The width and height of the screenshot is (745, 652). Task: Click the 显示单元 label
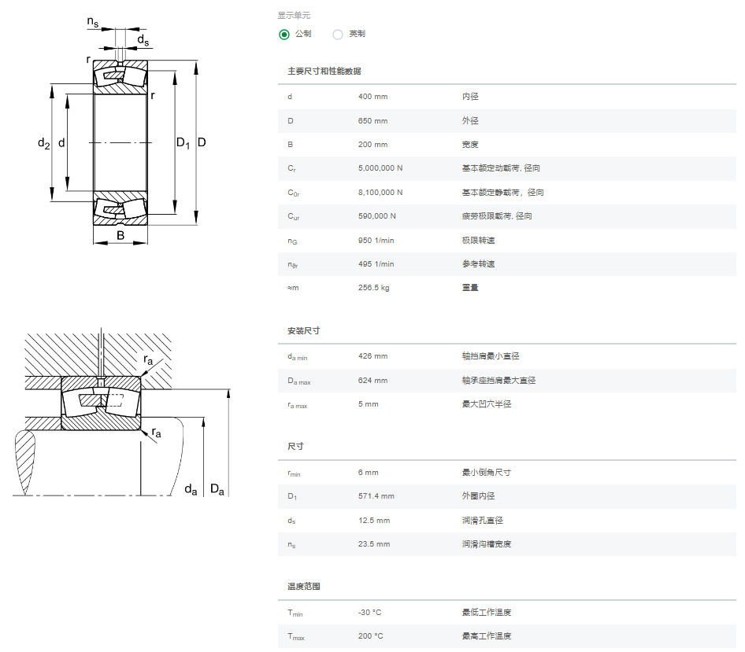pos(294,16)
